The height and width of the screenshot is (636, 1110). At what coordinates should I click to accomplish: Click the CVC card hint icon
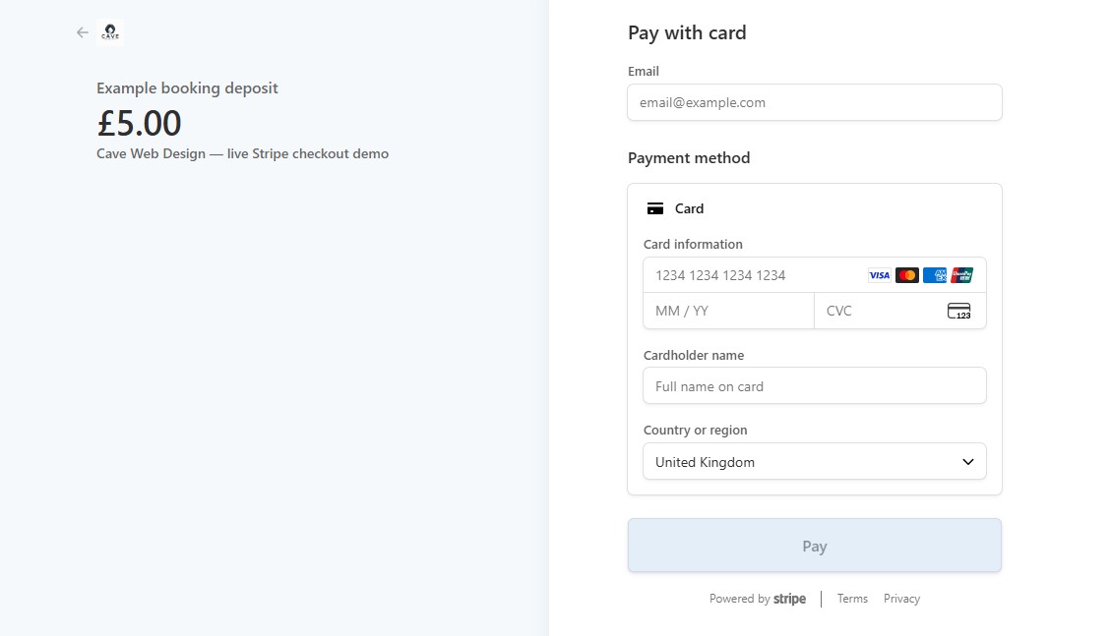pos(959,312)
